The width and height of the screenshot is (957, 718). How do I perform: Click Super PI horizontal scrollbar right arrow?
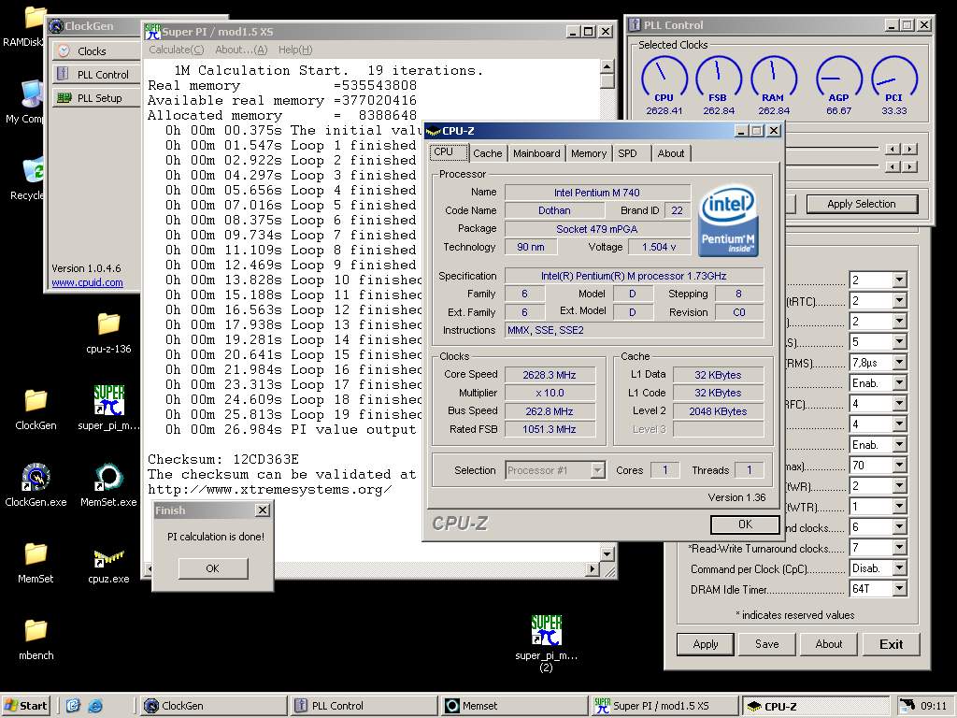pos(592,569)
